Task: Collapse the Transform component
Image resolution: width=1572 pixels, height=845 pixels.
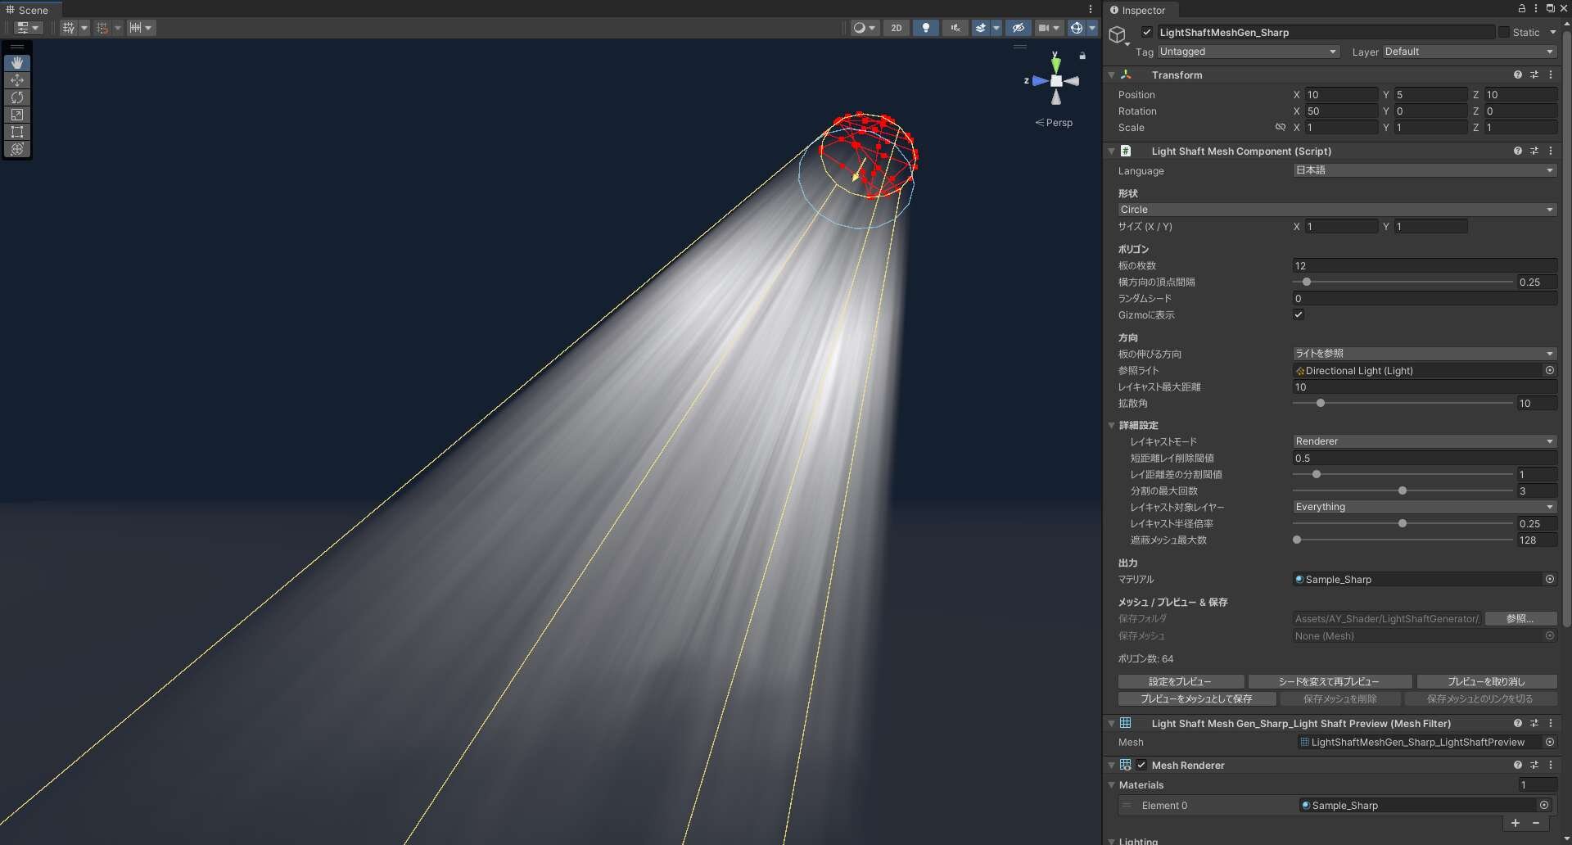Action: pos(1112,75)
